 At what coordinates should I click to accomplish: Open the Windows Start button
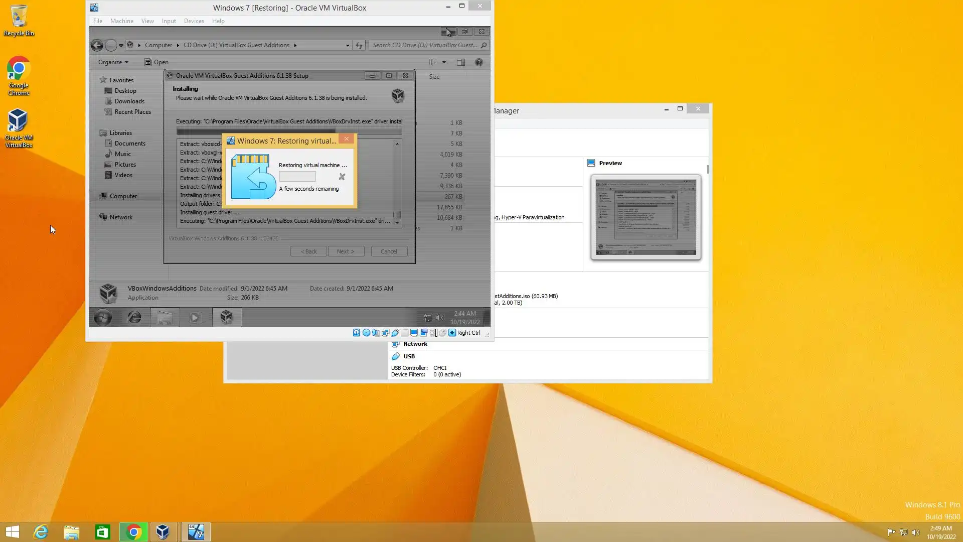13,532
